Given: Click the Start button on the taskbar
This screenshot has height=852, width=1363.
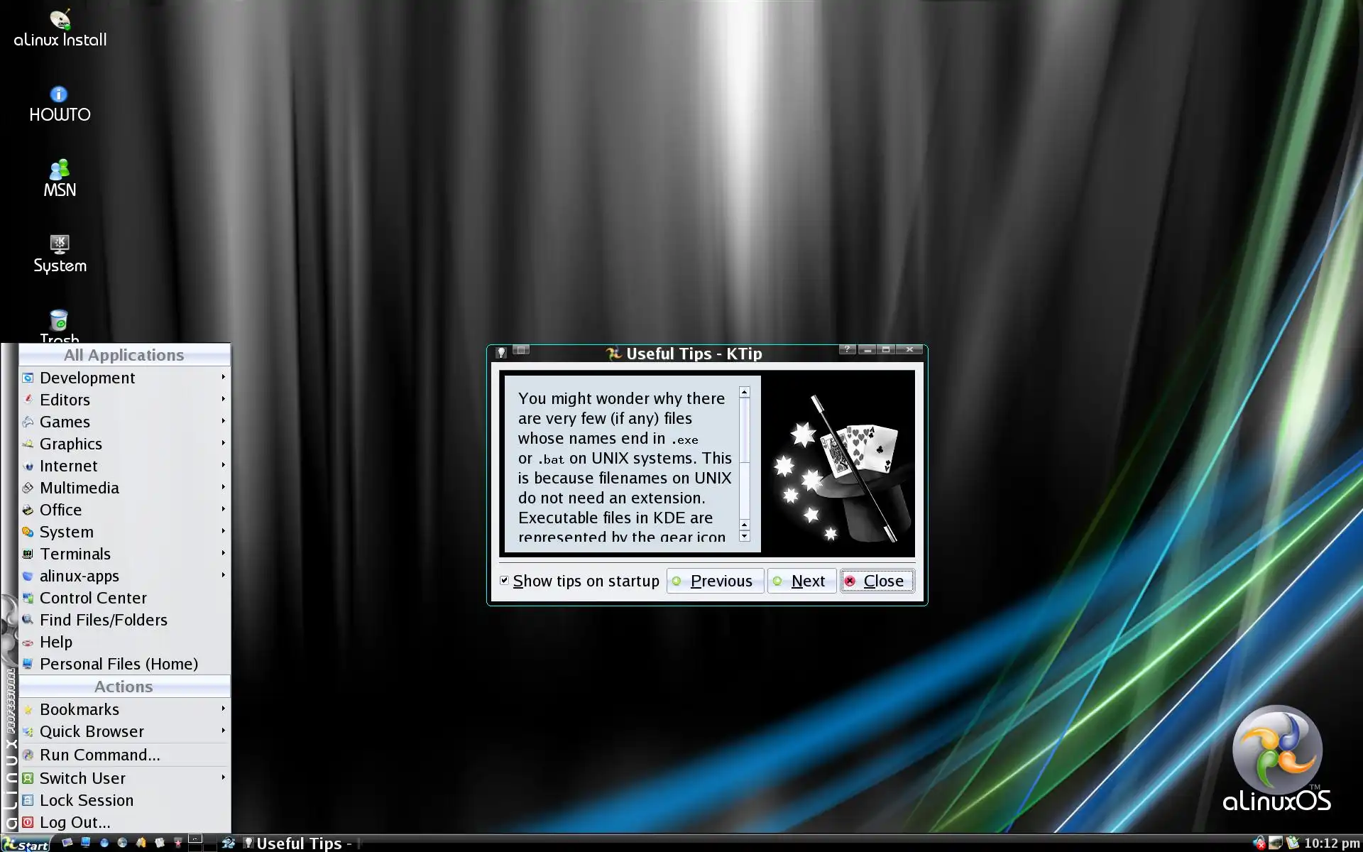Looking at the screenshot, I should 26,843.
